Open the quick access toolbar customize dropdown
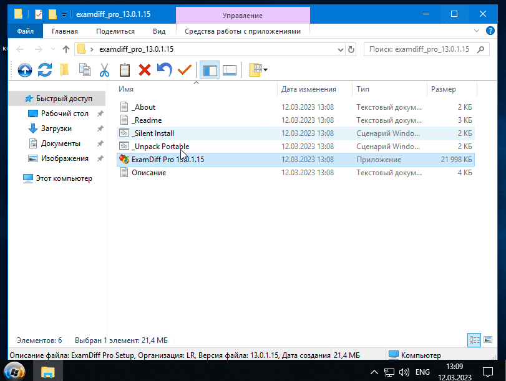The width and height of the screenshot is (506, 381). [64, 14]
